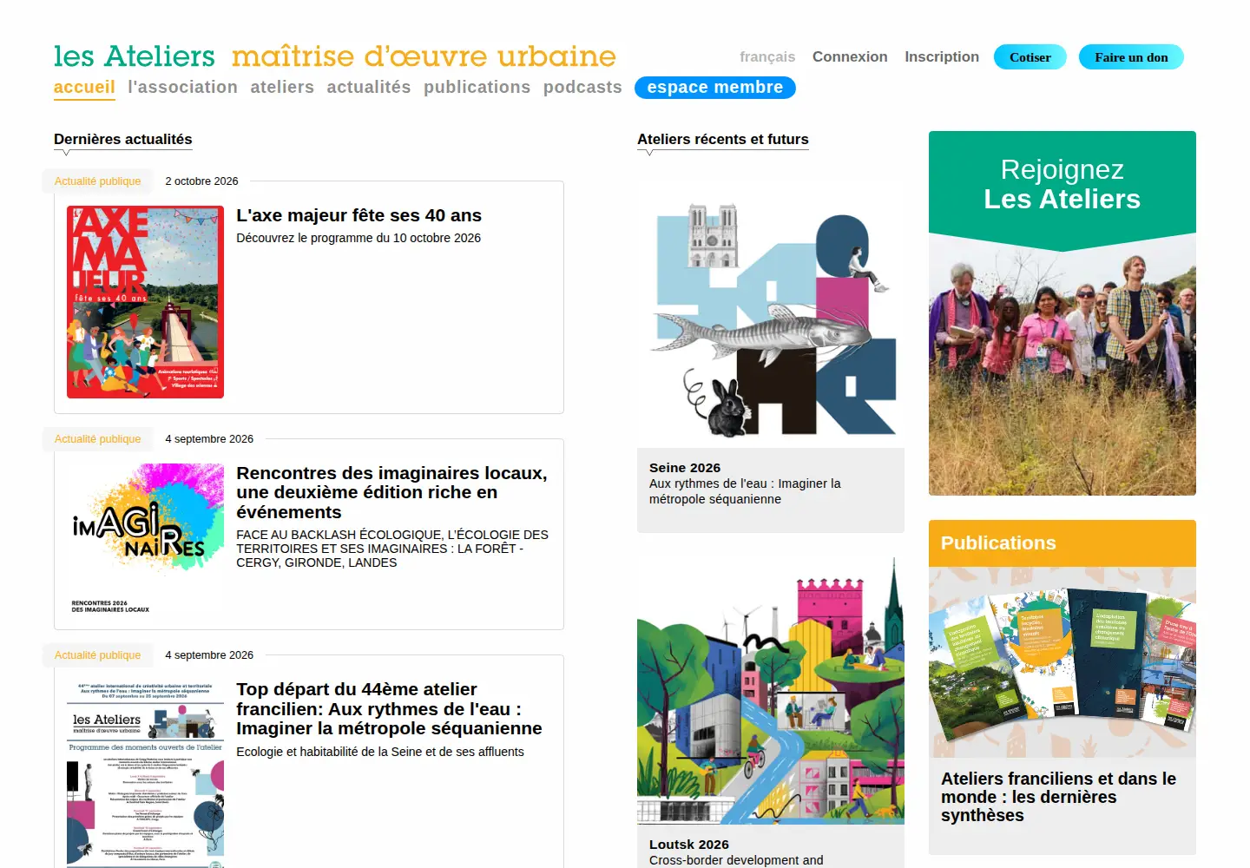Open Top départ du 44ème atelier article
This screenshot has height=868, width=1250.
click(x=389, y=708)
